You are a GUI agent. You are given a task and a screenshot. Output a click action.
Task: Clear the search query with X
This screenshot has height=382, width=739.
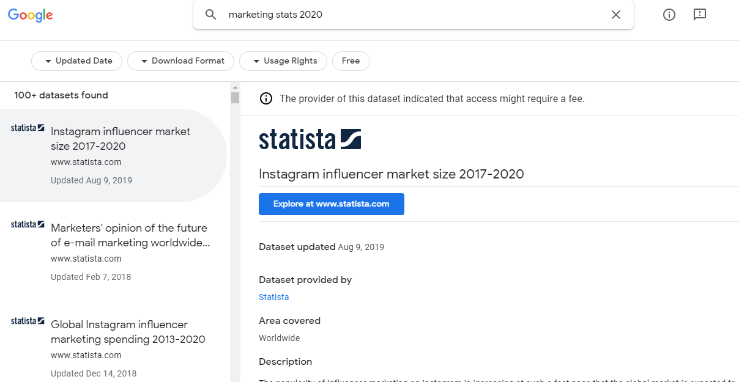tap(616, 15)
